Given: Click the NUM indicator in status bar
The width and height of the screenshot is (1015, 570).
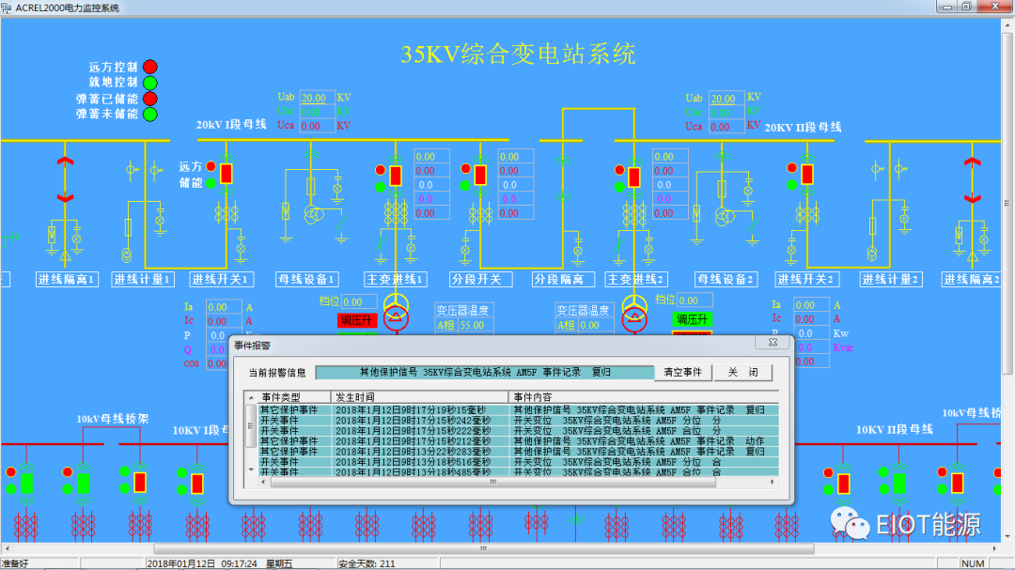Looking at the screenshot, I should pyautogui.click(x=973, y=563).
